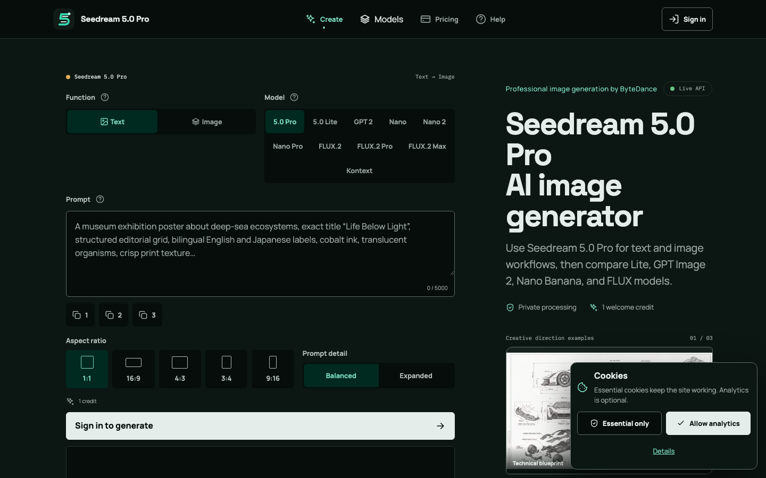766x478 pixels.
Task: Select the 3:4 aspect ratio
Action: 227,369
